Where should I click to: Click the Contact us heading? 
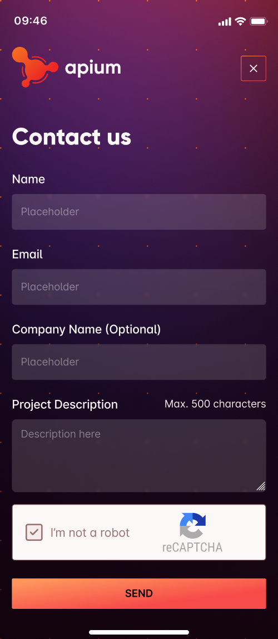(72, 137)
